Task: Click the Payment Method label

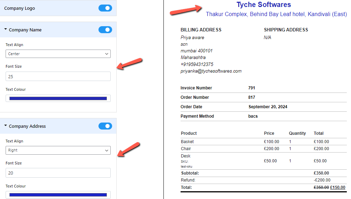Action: click(x=197, y=116)
